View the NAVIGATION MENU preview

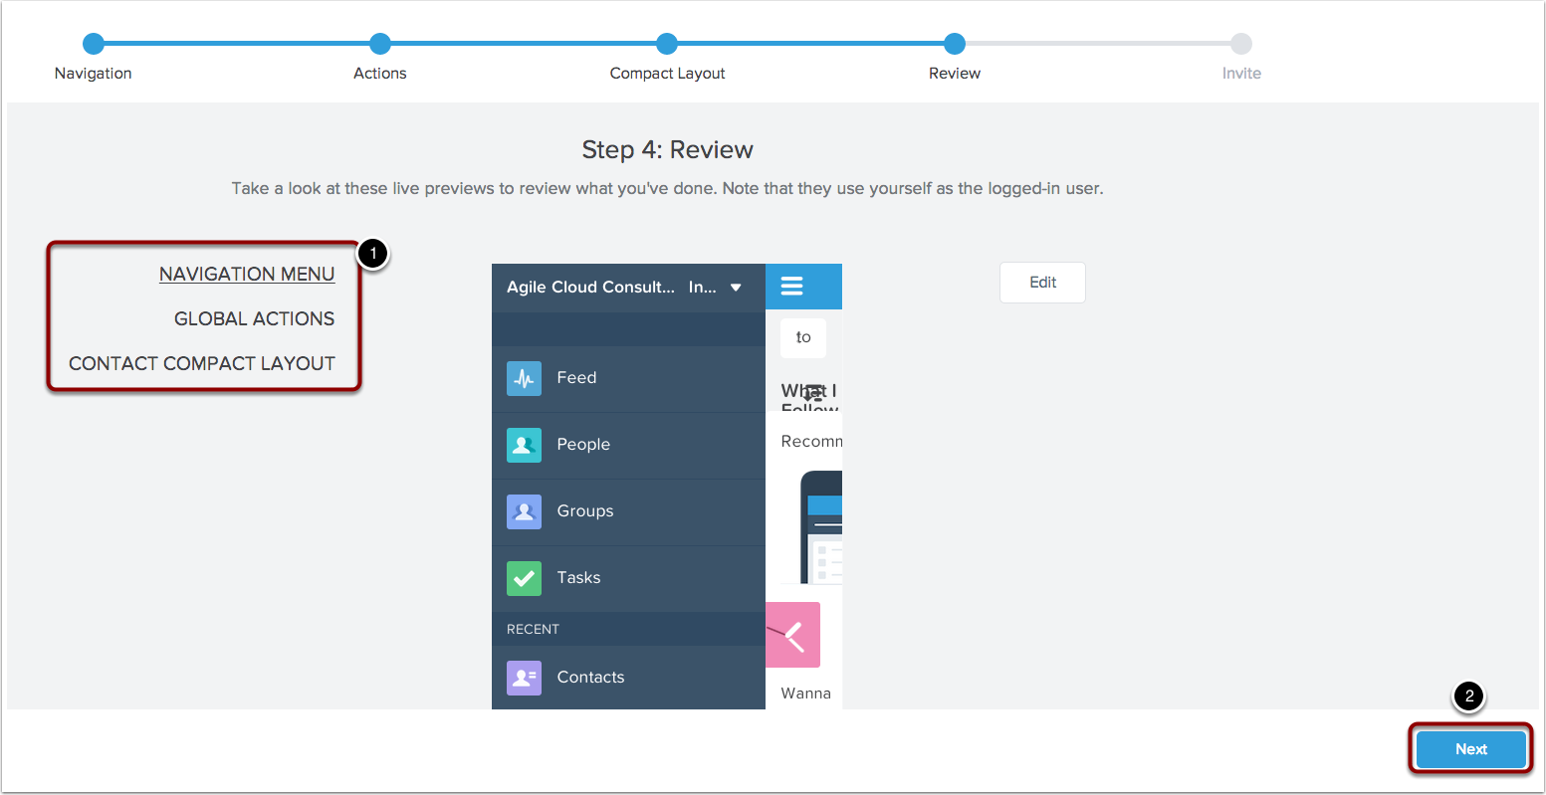247,274
